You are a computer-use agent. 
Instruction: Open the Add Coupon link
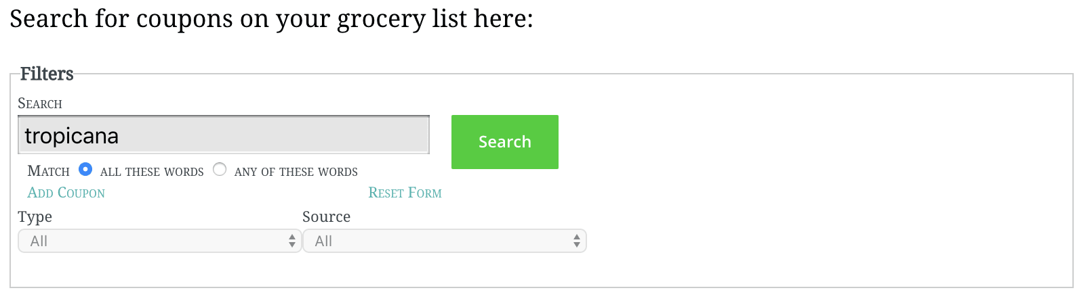(66, 193)
